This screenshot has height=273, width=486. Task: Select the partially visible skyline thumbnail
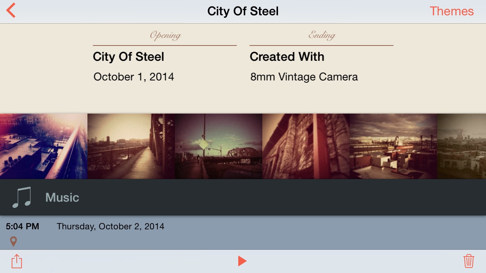tap(462, 146)
